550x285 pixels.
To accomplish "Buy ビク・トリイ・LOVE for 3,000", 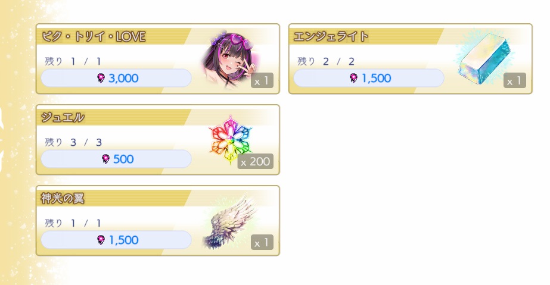I will tap(116, 78).
